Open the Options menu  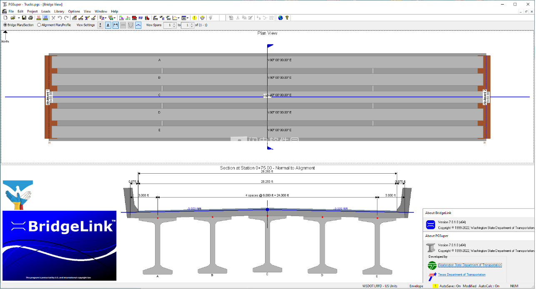coord(74,11)
